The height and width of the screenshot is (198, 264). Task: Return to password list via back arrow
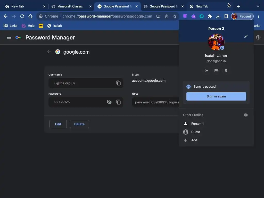click(49, 52)
